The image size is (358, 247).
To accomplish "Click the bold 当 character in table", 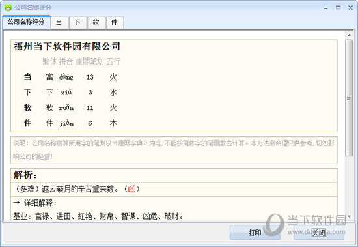I will 27,77.
